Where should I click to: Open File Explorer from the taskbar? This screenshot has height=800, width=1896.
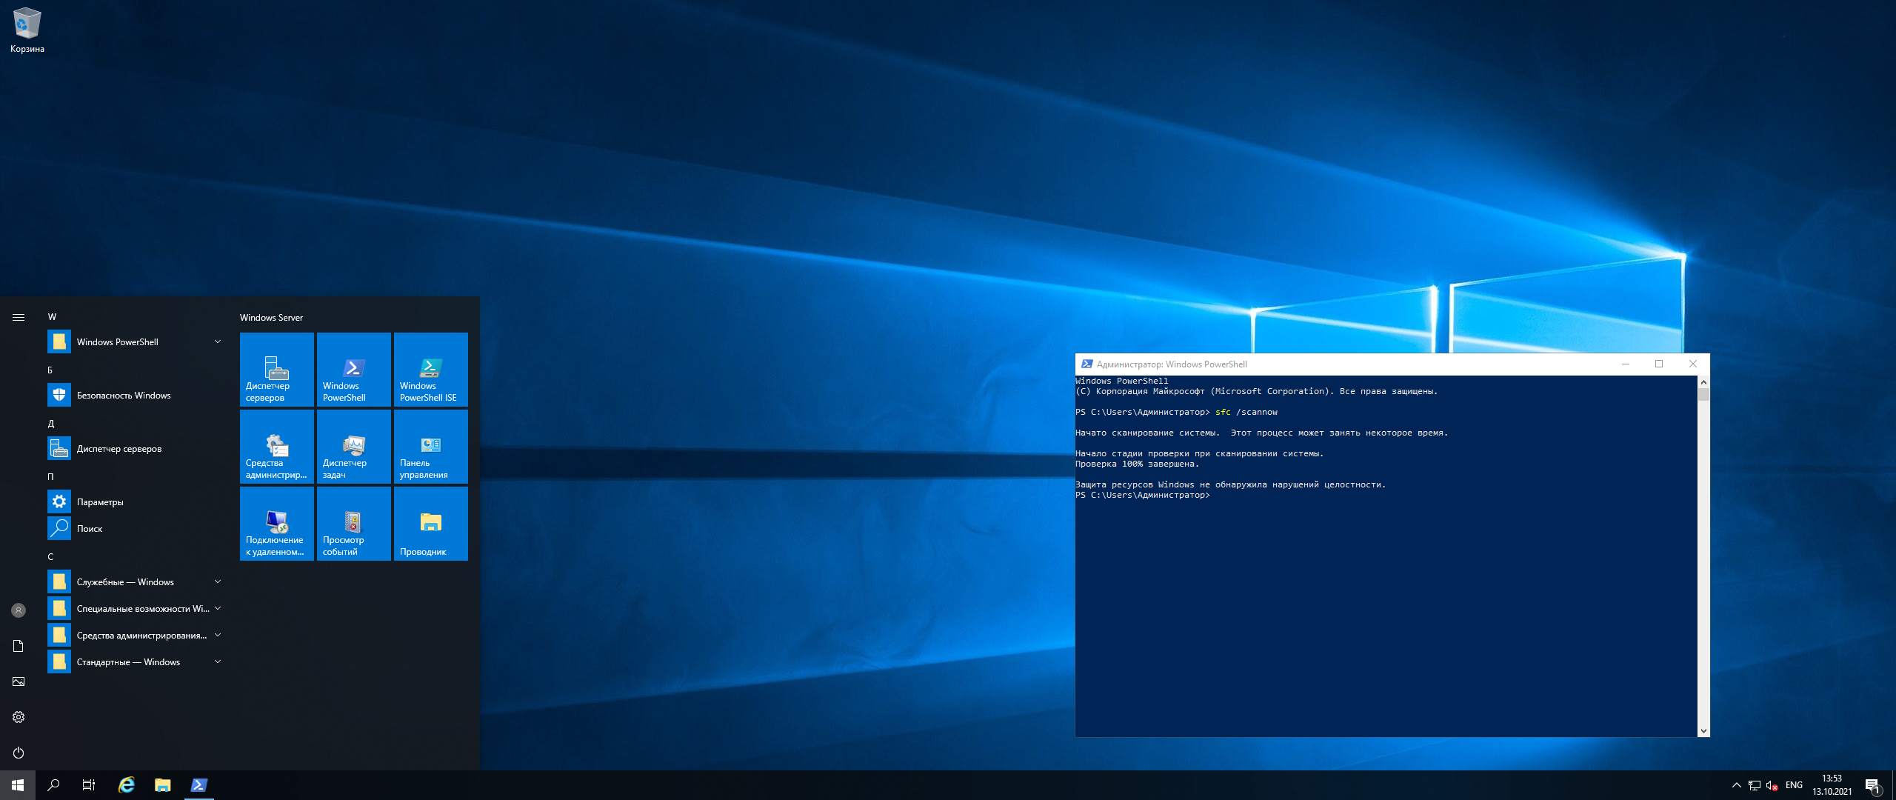pos(162,785)
